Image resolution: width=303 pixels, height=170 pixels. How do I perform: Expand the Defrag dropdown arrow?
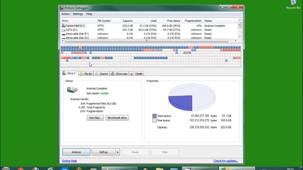(x=117, y=152)
